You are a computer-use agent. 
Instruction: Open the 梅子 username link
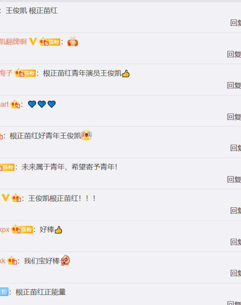pyautogui.click(x=6, y=73)
